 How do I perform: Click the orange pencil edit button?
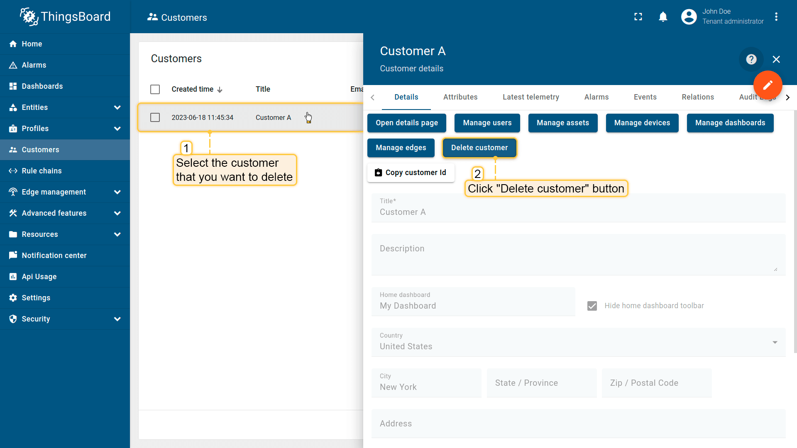point(768,85)
